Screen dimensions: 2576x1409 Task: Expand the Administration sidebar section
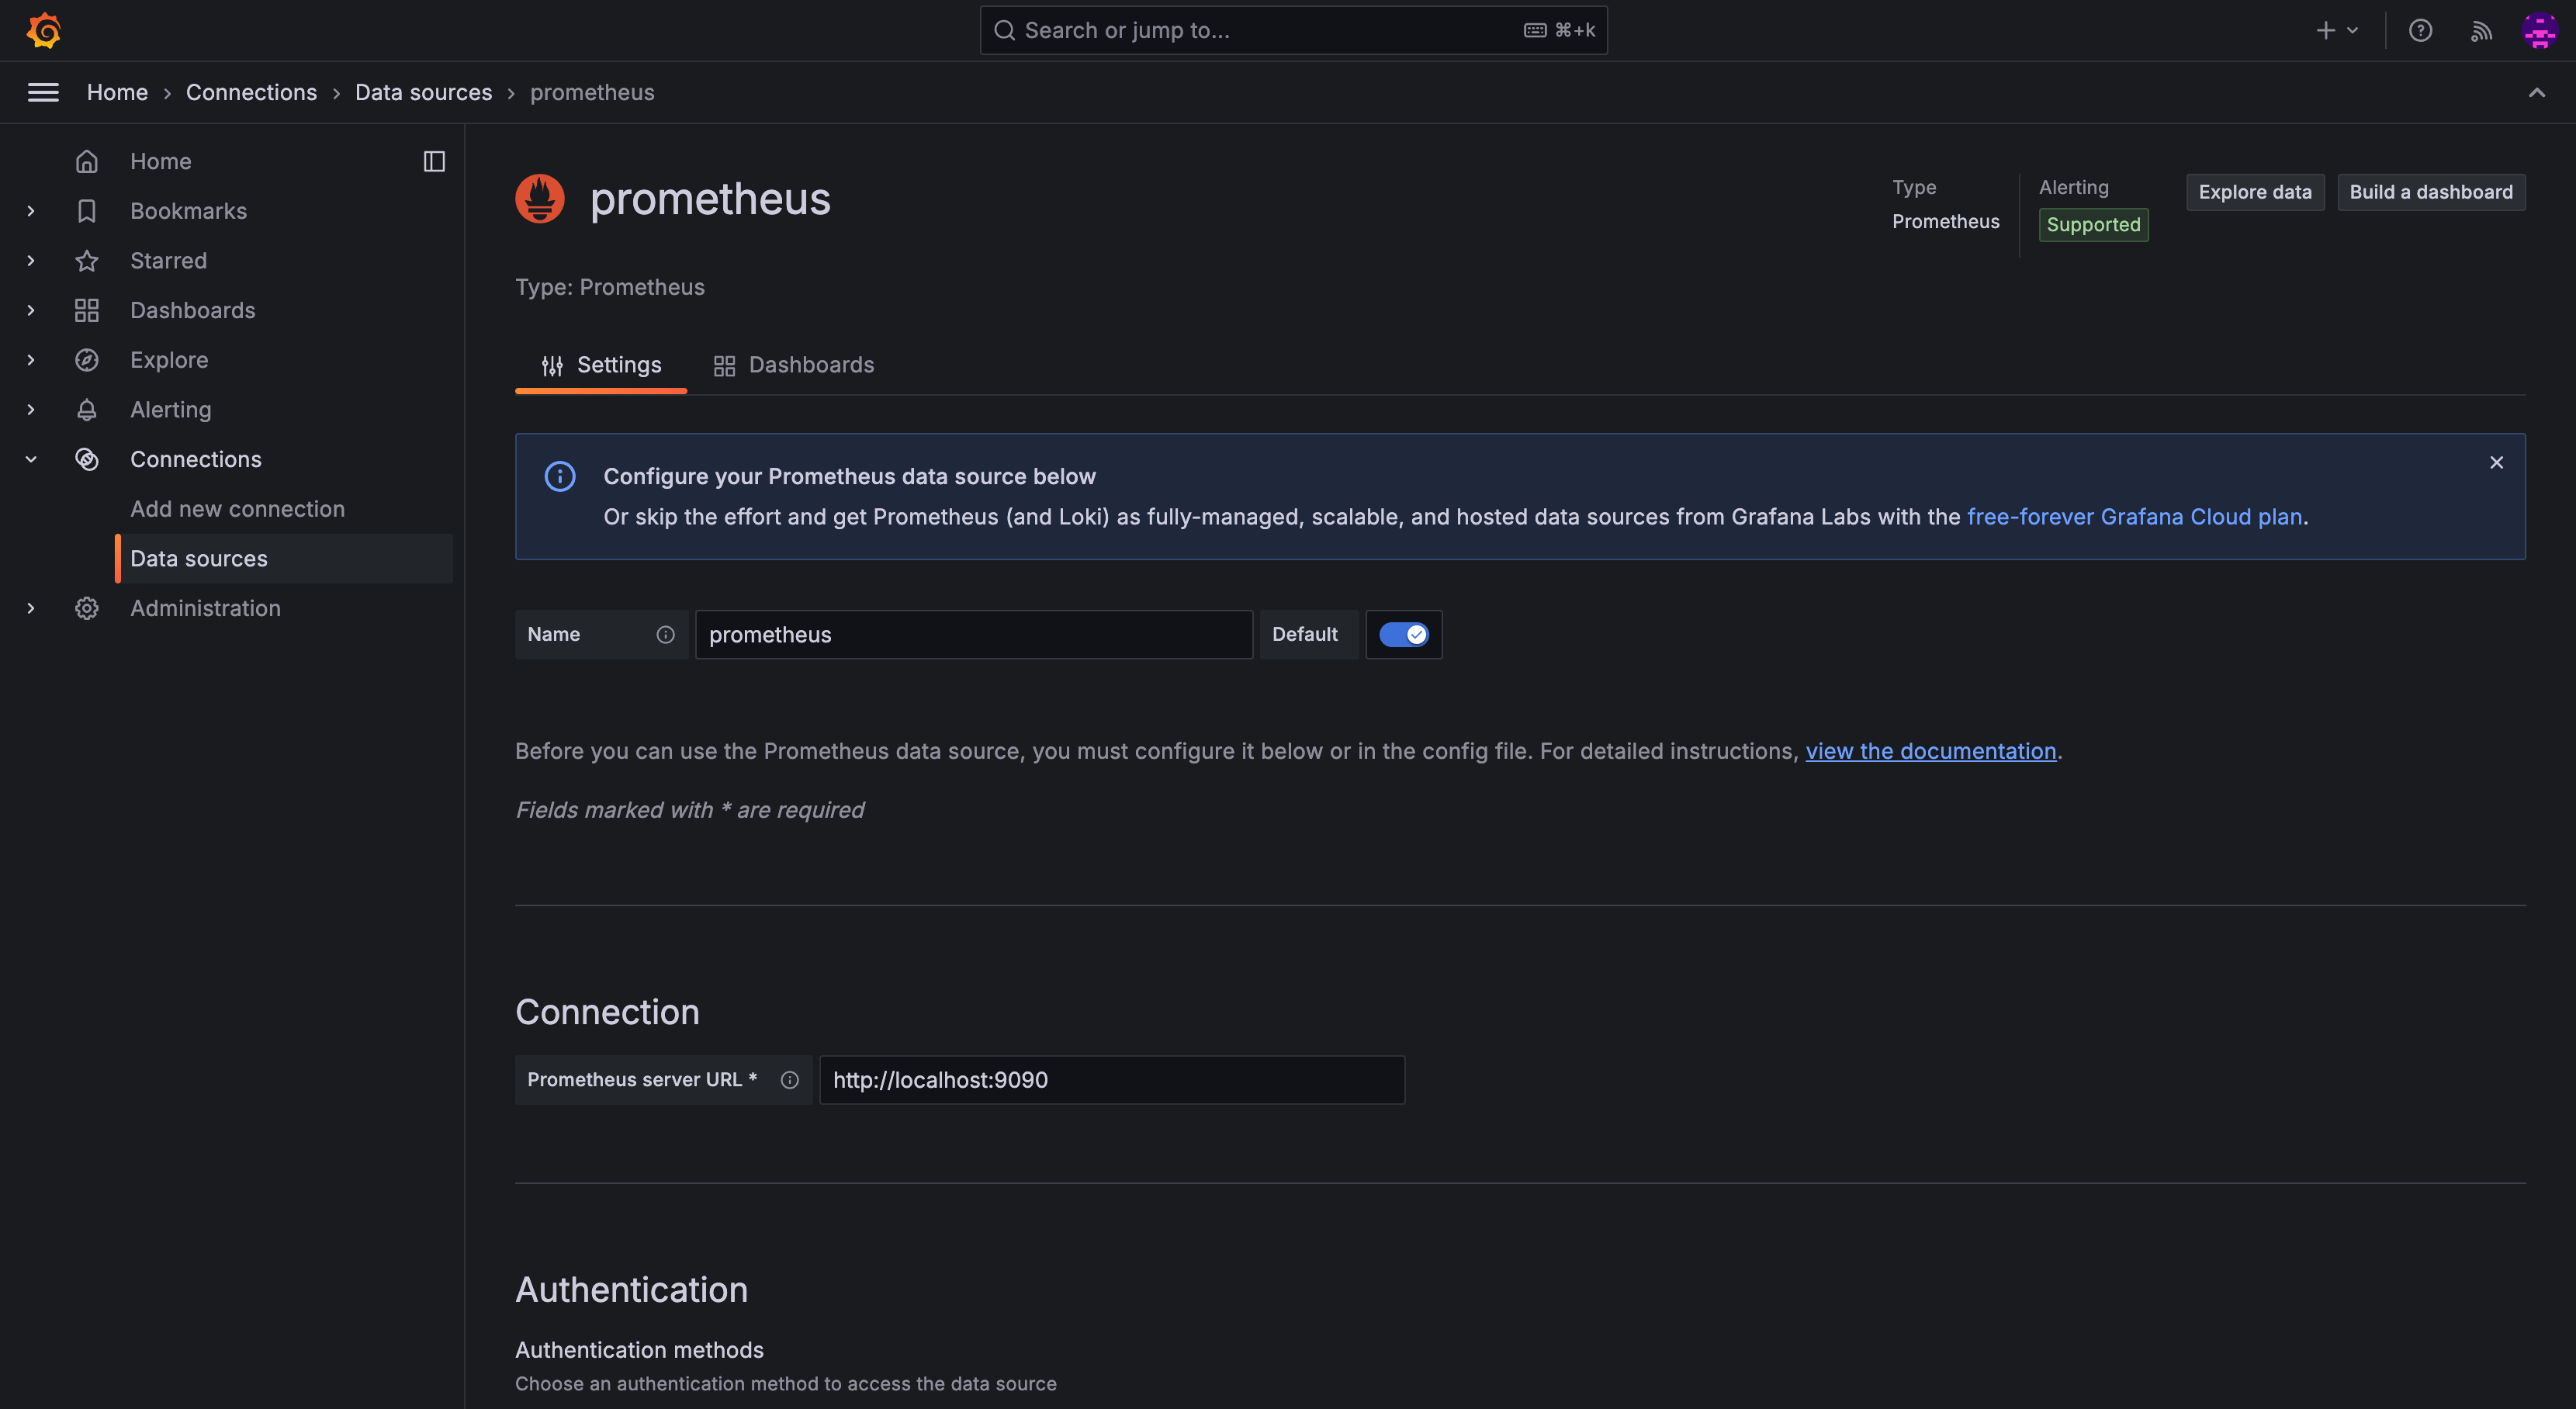tap(31, 608)
